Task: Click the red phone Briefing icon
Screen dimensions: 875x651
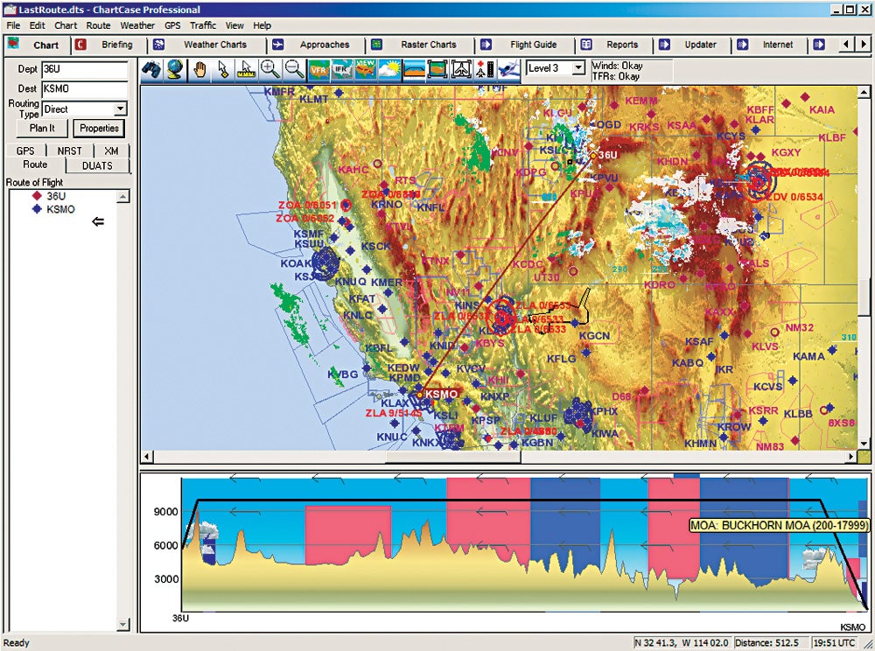Action: tap(80, 45)
